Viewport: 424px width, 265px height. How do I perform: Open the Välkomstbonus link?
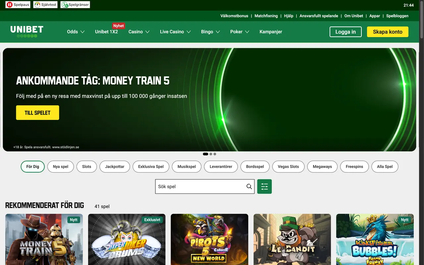point(234,16)
